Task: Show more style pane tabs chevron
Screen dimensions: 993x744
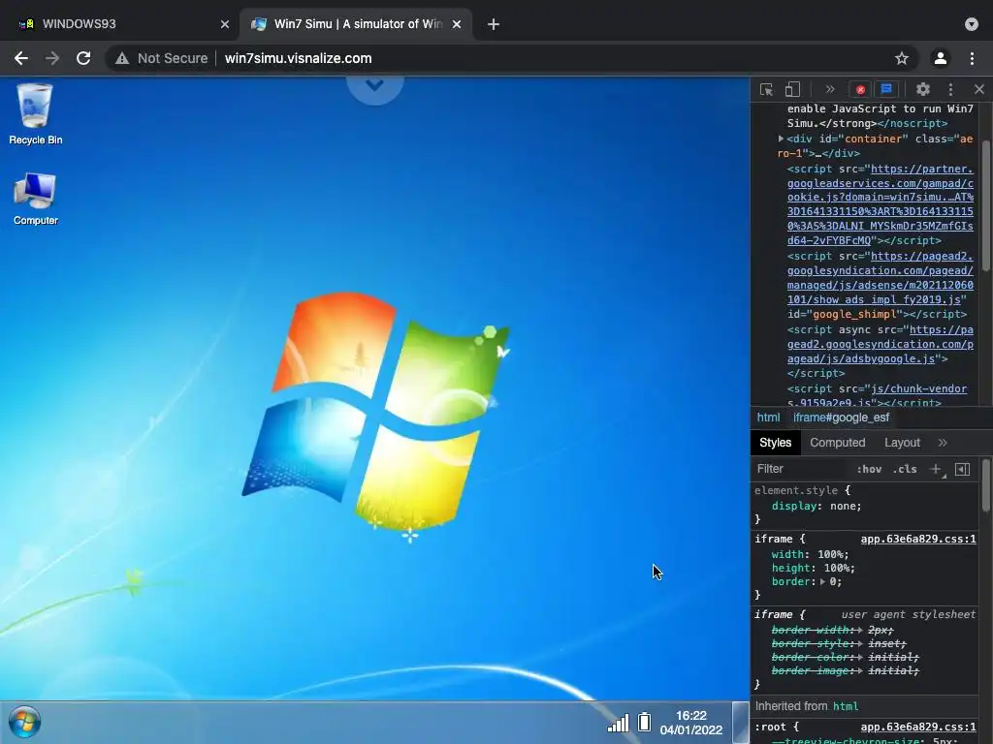Action: (943, 443)
